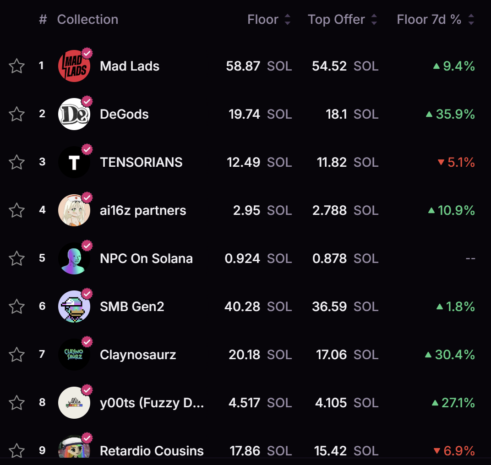The width and height of the screenshot is (491, 465).
Task: Open the ai16z partners avatar image
Action: coord(74,211)
